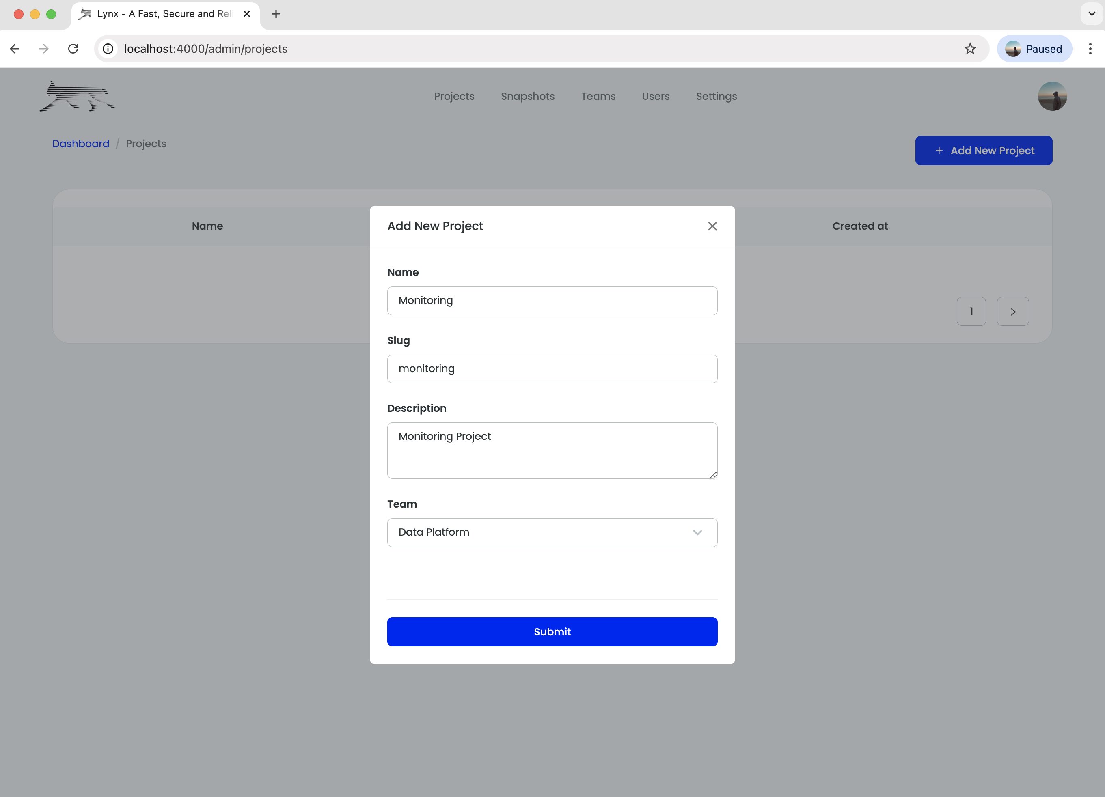The height and width of the screenshot is (797, 1105).
Task: Follow the Dashboard breadcrumb link
Action: 80,144
